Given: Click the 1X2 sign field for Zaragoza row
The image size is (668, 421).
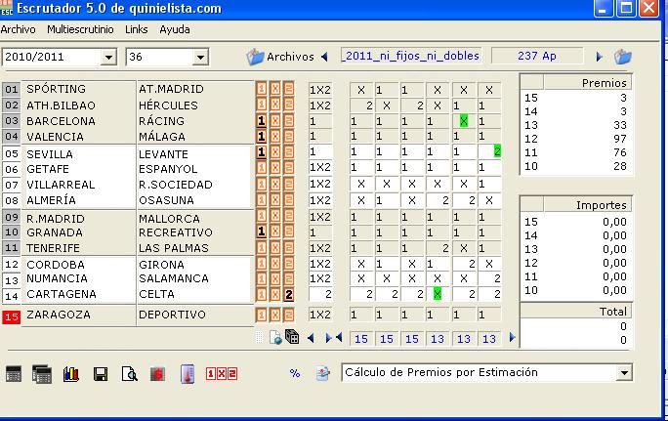Looking at the screenshot, I should click(x=320, y=315).
